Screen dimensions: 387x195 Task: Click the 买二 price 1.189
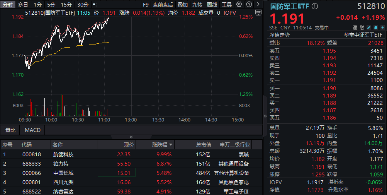pyautogui.click(x=329, y=96)
